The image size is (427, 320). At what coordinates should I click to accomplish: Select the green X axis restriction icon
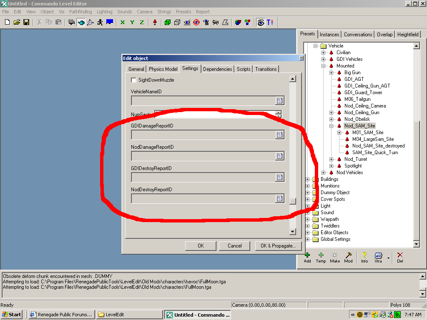coord(123,22)
